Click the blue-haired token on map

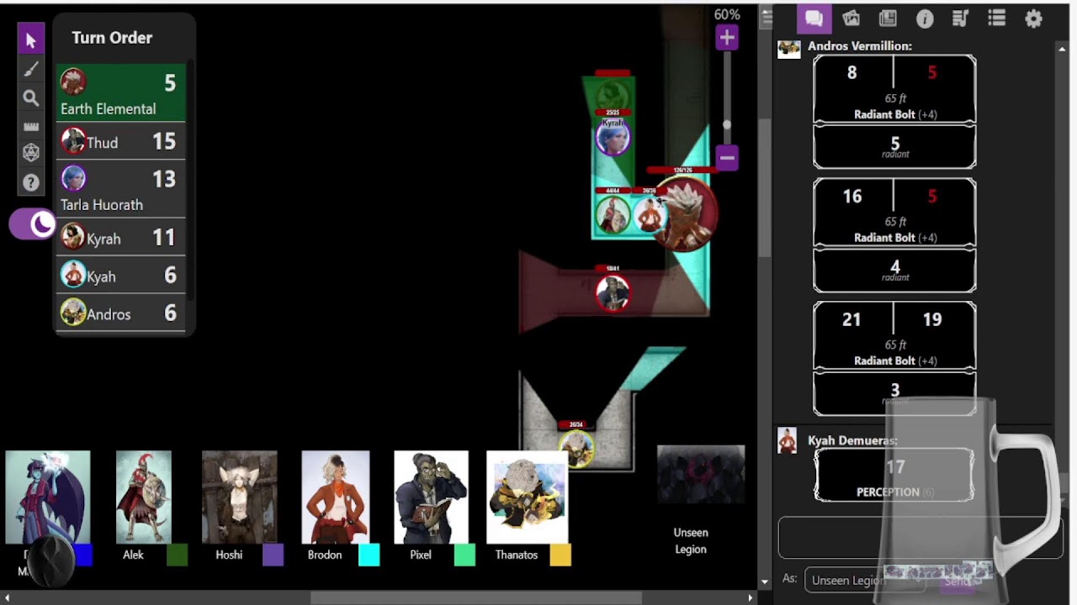pos(613,137)
